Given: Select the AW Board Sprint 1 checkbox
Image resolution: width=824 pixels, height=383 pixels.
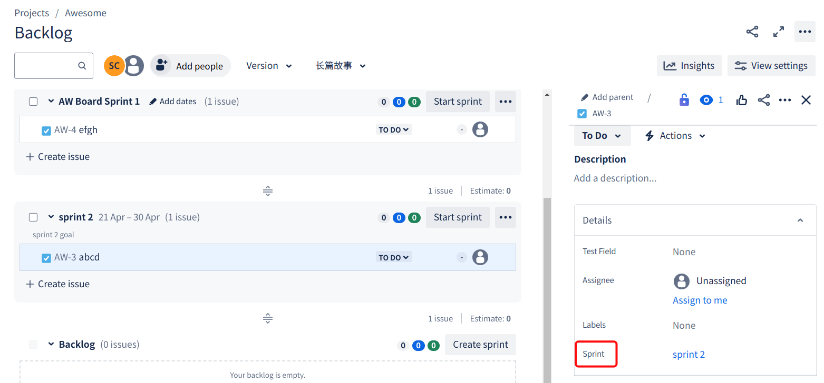Looking at the screenshot, I should 33,101.
